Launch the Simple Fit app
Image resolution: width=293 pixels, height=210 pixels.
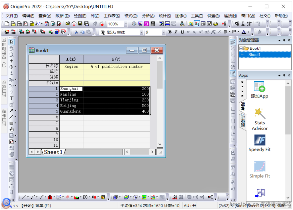click(x=260, y=170)
